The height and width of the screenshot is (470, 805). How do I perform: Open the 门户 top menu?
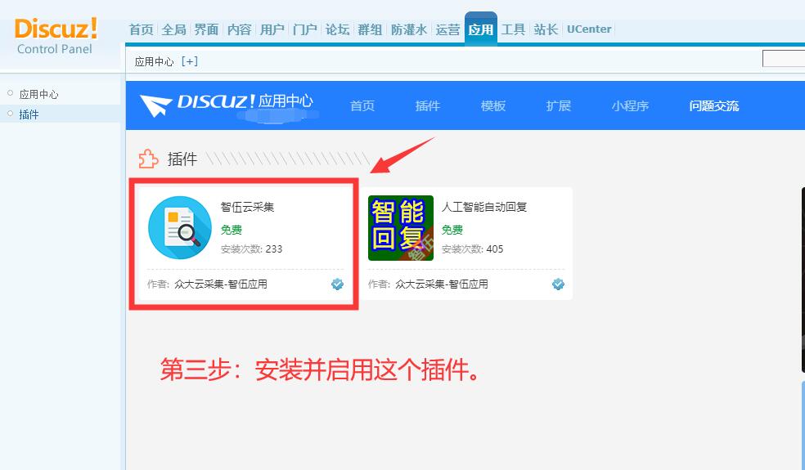304,29
